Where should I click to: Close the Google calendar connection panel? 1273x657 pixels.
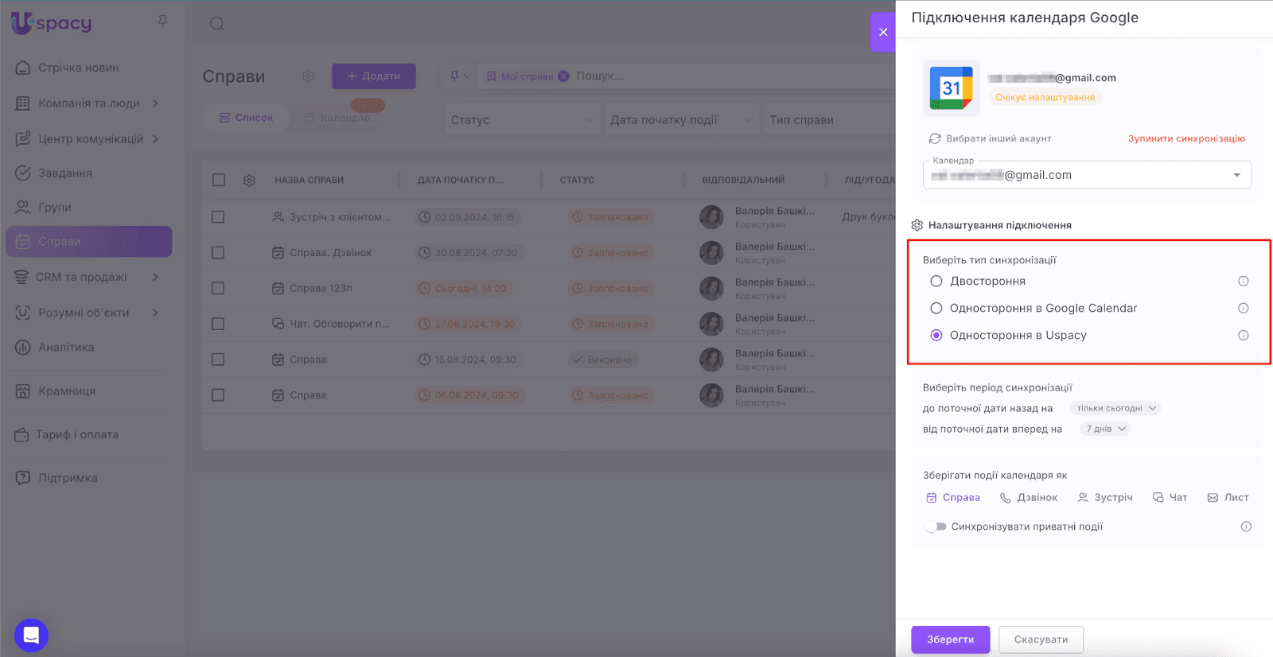click(x=883, y=32)
